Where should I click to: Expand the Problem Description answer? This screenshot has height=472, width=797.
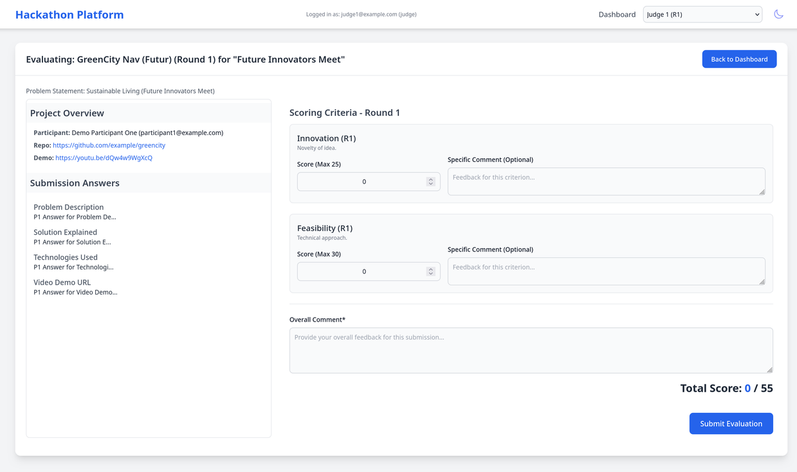[x=69, y=207]
